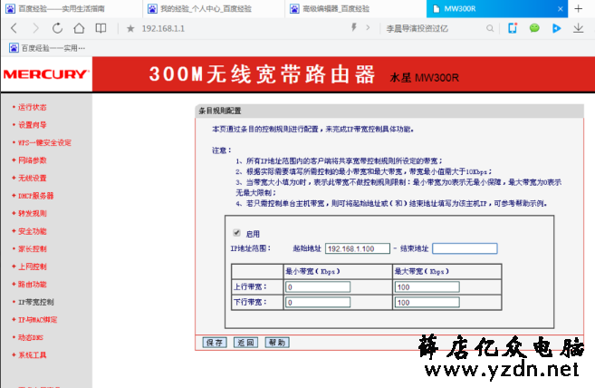Click the 起始地址 field with 192.168.1.100
Image resolution: width=595 pixels, height=388 pixels.
coord(358,248)
